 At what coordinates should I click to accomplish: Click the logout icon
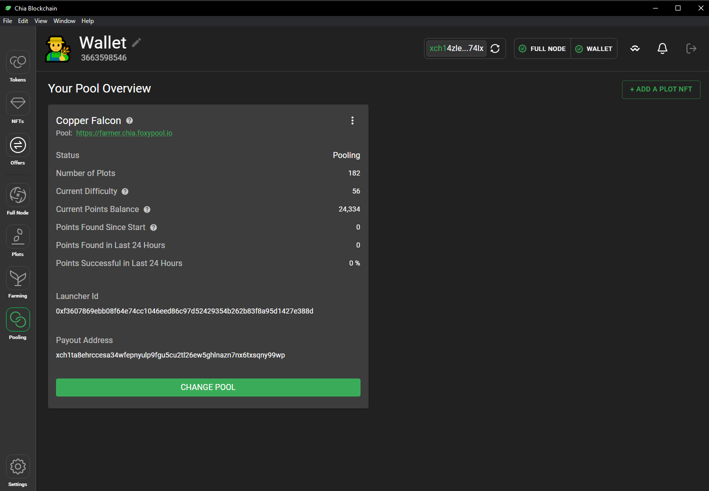click(x=691, y=48)
